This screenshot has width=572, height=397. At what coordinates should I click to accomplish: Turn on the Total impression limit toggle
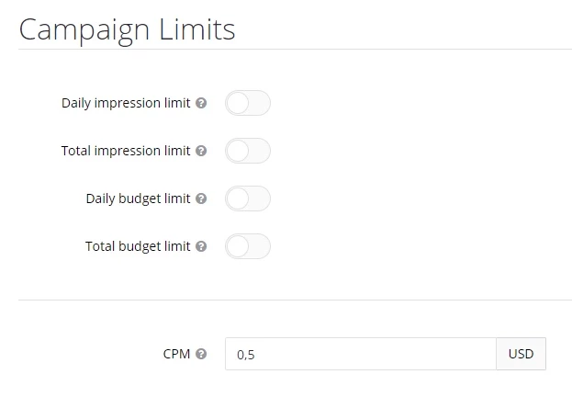pyautogui.click(x=248, y=151)
